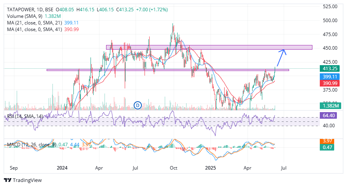Click the Oct time axis label
The image size is (347, 187).
[x=173, y=168]
